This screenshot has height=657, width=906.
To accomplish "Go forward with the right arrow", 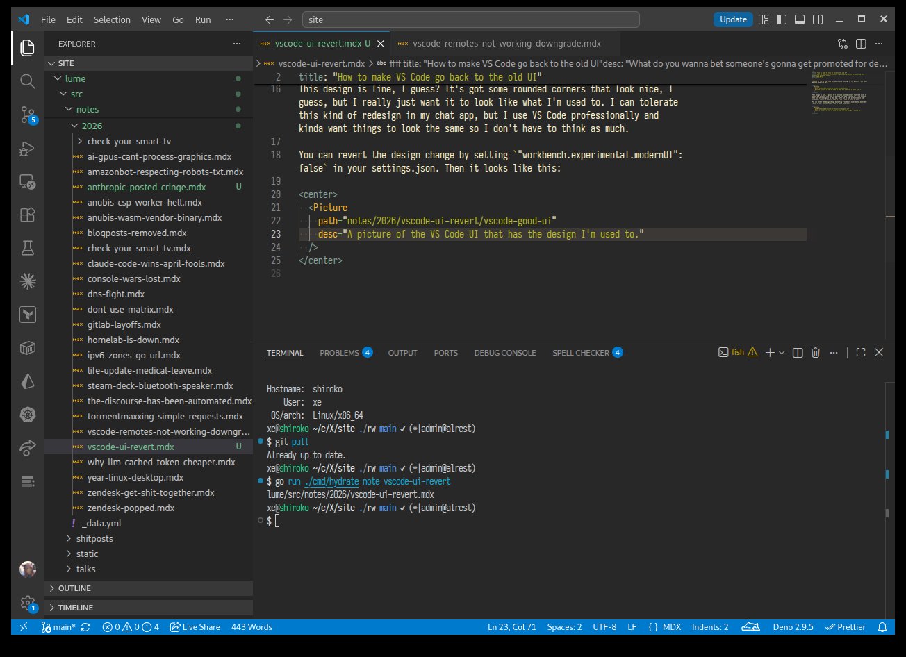I will [x=288, y=20].
